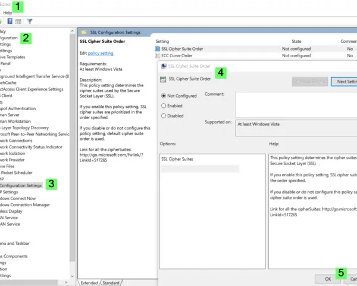Select Windows Connection Manager in the tree

coord(25,204)
